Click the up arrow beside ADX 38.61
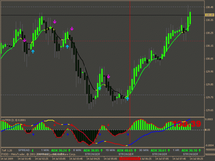 click(x=169, y=150)
